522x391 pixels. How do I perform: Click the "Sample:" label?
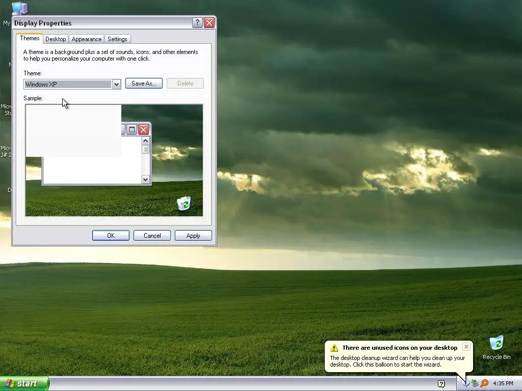point(33,98)
